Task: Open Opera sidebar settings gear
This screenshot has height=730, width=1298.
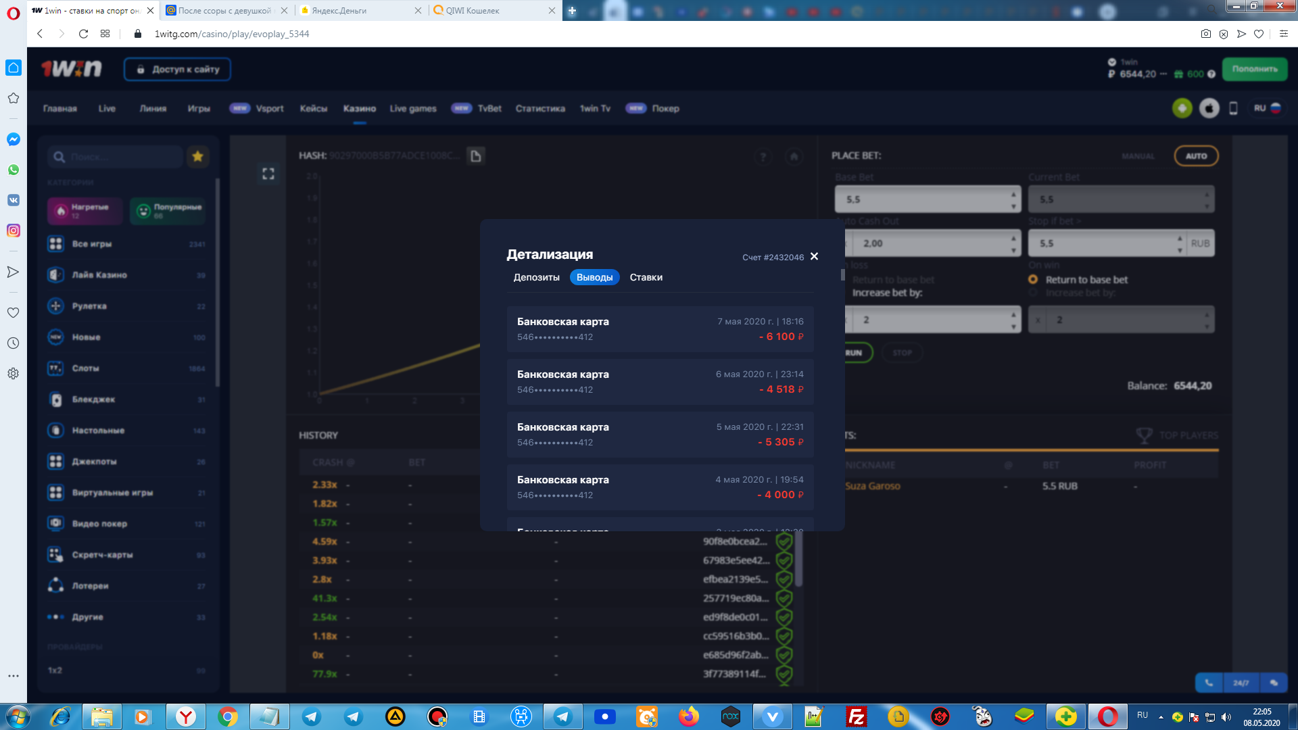Action: point(14,374)
